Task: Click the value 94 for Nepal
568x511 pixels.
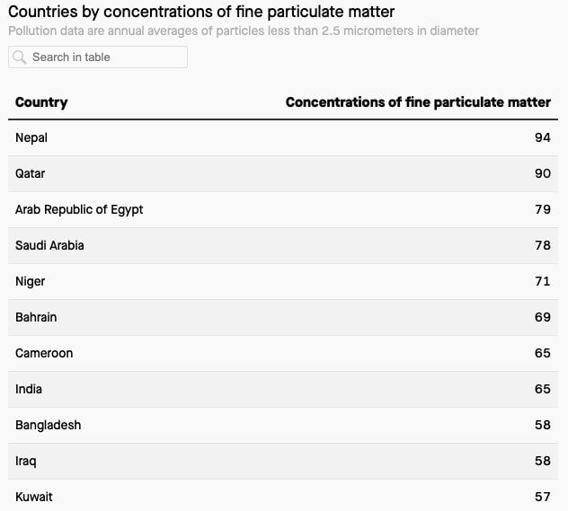Action: [543, 138]
